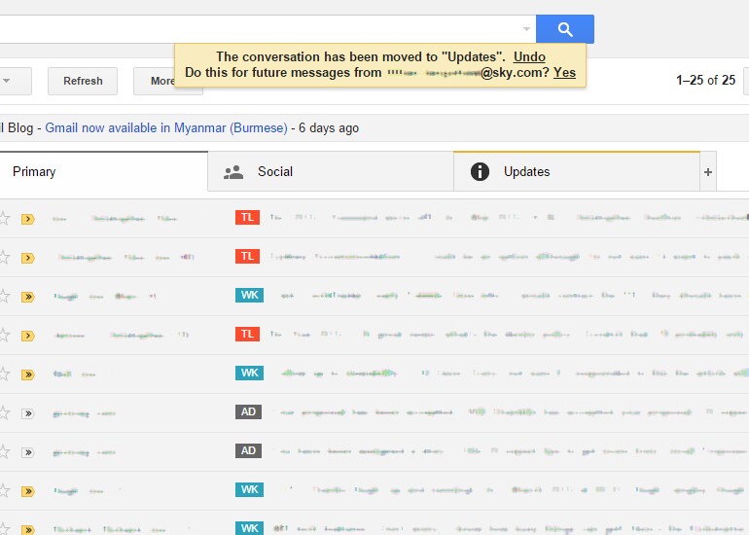The image size is (749, 535).
Task: Click the WK label between two TL rows
Action: click(249, 295)
